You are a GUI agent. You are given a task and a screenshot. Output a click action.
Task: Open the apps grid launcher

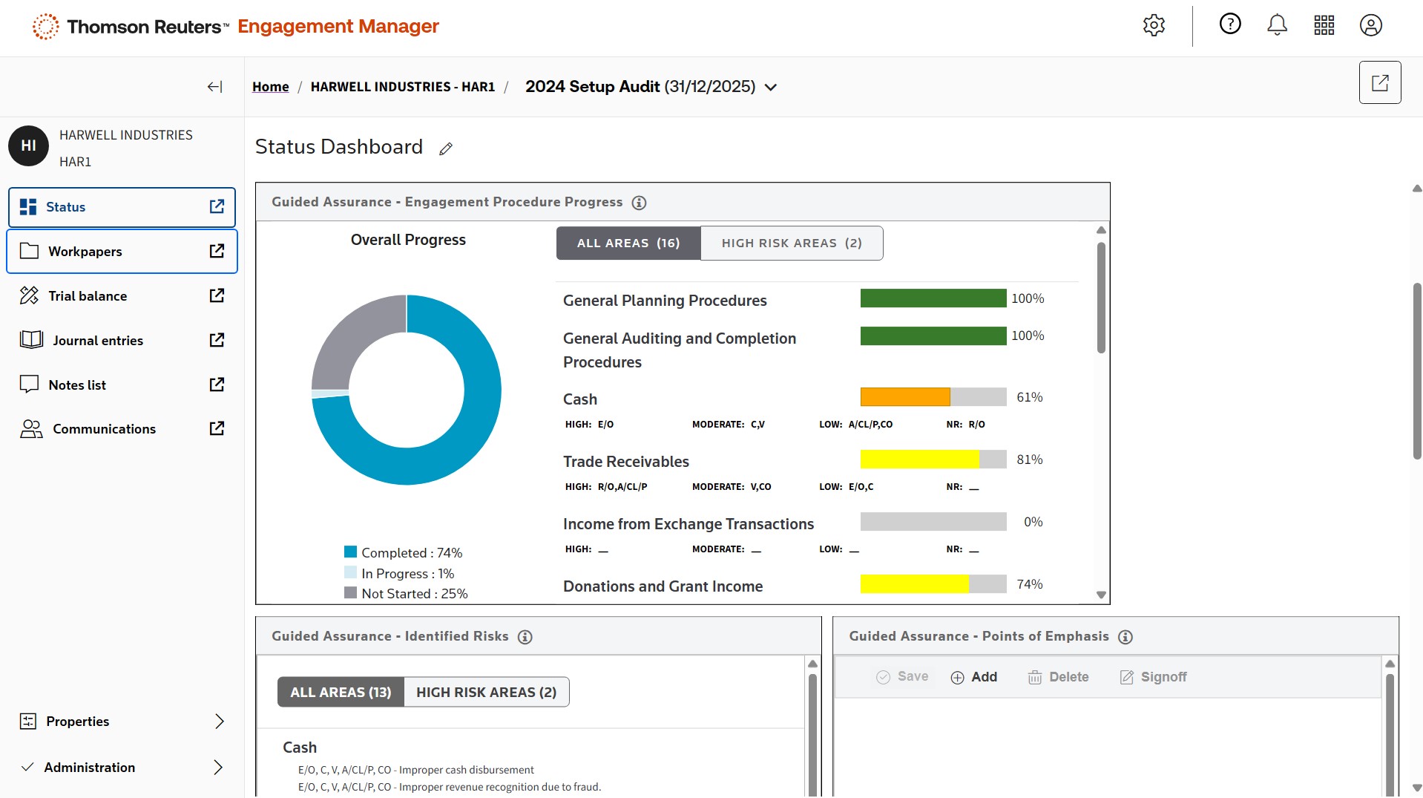[x=1324, y=25]
